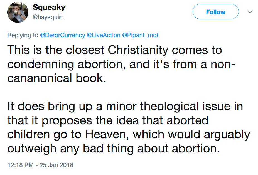Follow the Squeaky account
Screen dimensions: 258x175
[215, 12]
